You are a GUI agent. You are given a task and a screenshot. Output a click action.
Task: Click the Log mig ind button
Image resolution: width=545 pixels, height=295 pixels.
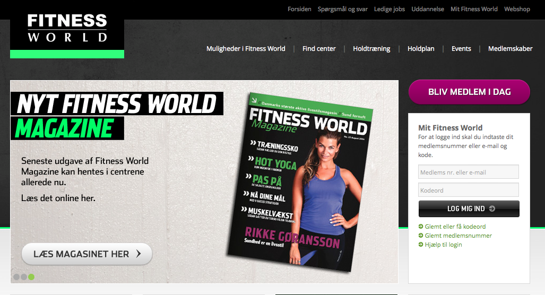tap(469, 209)
